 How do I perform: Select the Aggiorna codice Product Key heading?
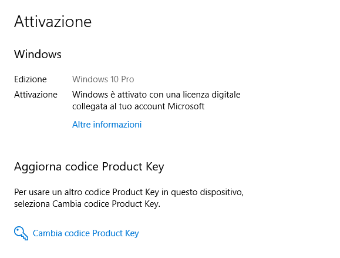89,167
